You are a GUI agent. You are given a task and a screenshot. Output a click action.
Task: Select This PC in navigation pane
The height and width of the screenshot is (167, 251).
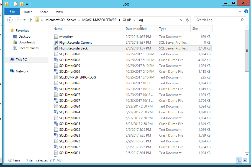pyautogui.click(x=21, y=60)
